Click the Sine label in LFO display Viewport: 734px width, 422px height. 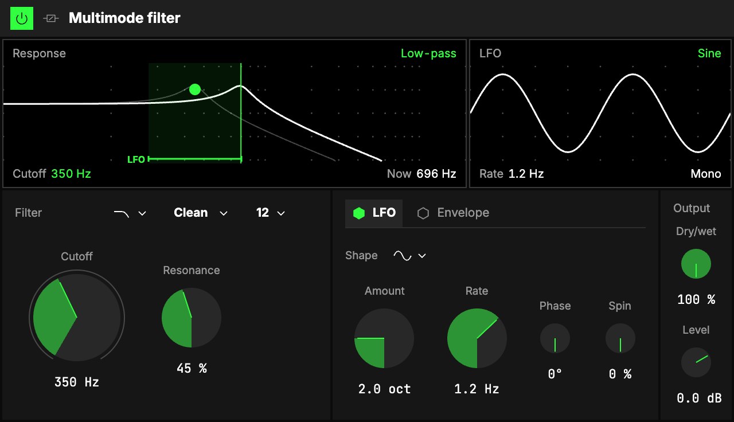click(709, 53)
